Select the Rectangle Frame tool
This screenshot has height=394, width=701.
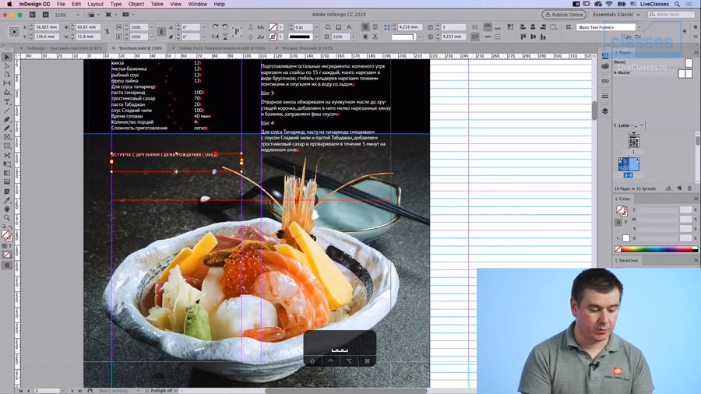tap(7, 137)
